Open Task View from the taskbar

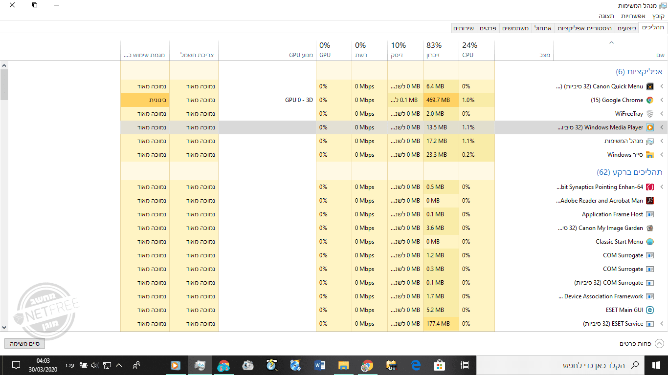point(465,365)
